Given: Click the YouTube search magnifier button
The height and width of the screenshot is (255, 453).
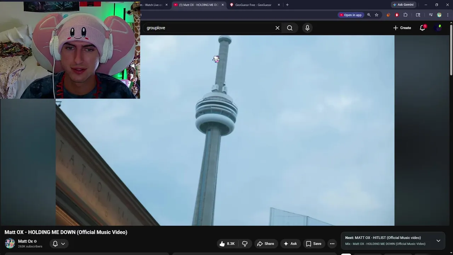Looking at the screenshot, I should tap(289, 28).
